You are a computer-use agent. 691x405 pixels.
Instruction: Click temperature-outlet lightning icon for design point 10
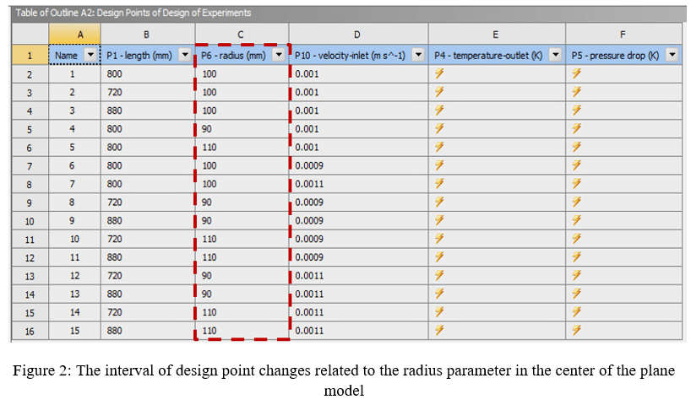(x=438, y=239)
